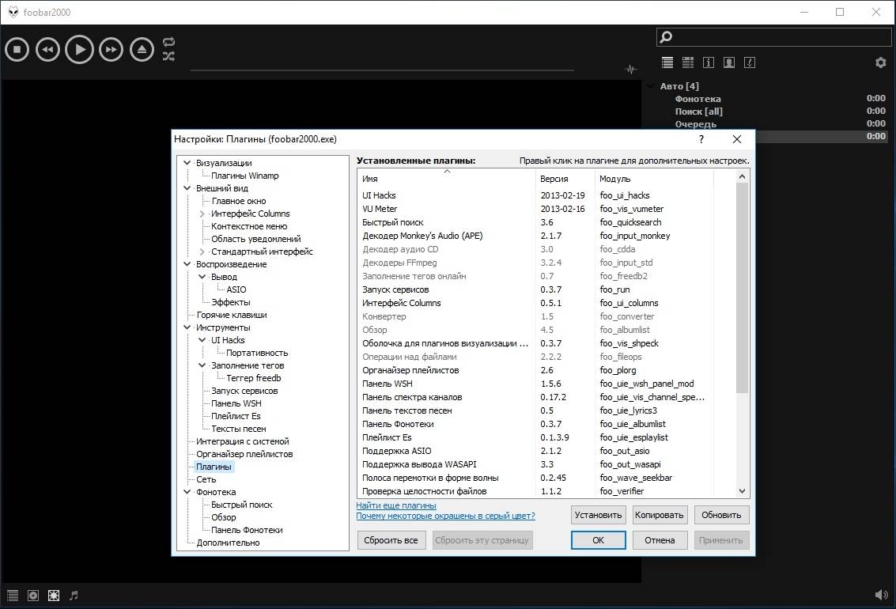Select Главное окно in settings tree
Image resolution: width=896 pixels, height=609 pixels.
[x=238, y=201]
